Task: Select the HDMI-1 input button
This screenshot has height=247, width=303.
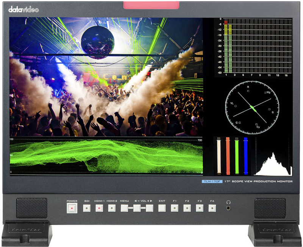Action: (x=99, y=208)
